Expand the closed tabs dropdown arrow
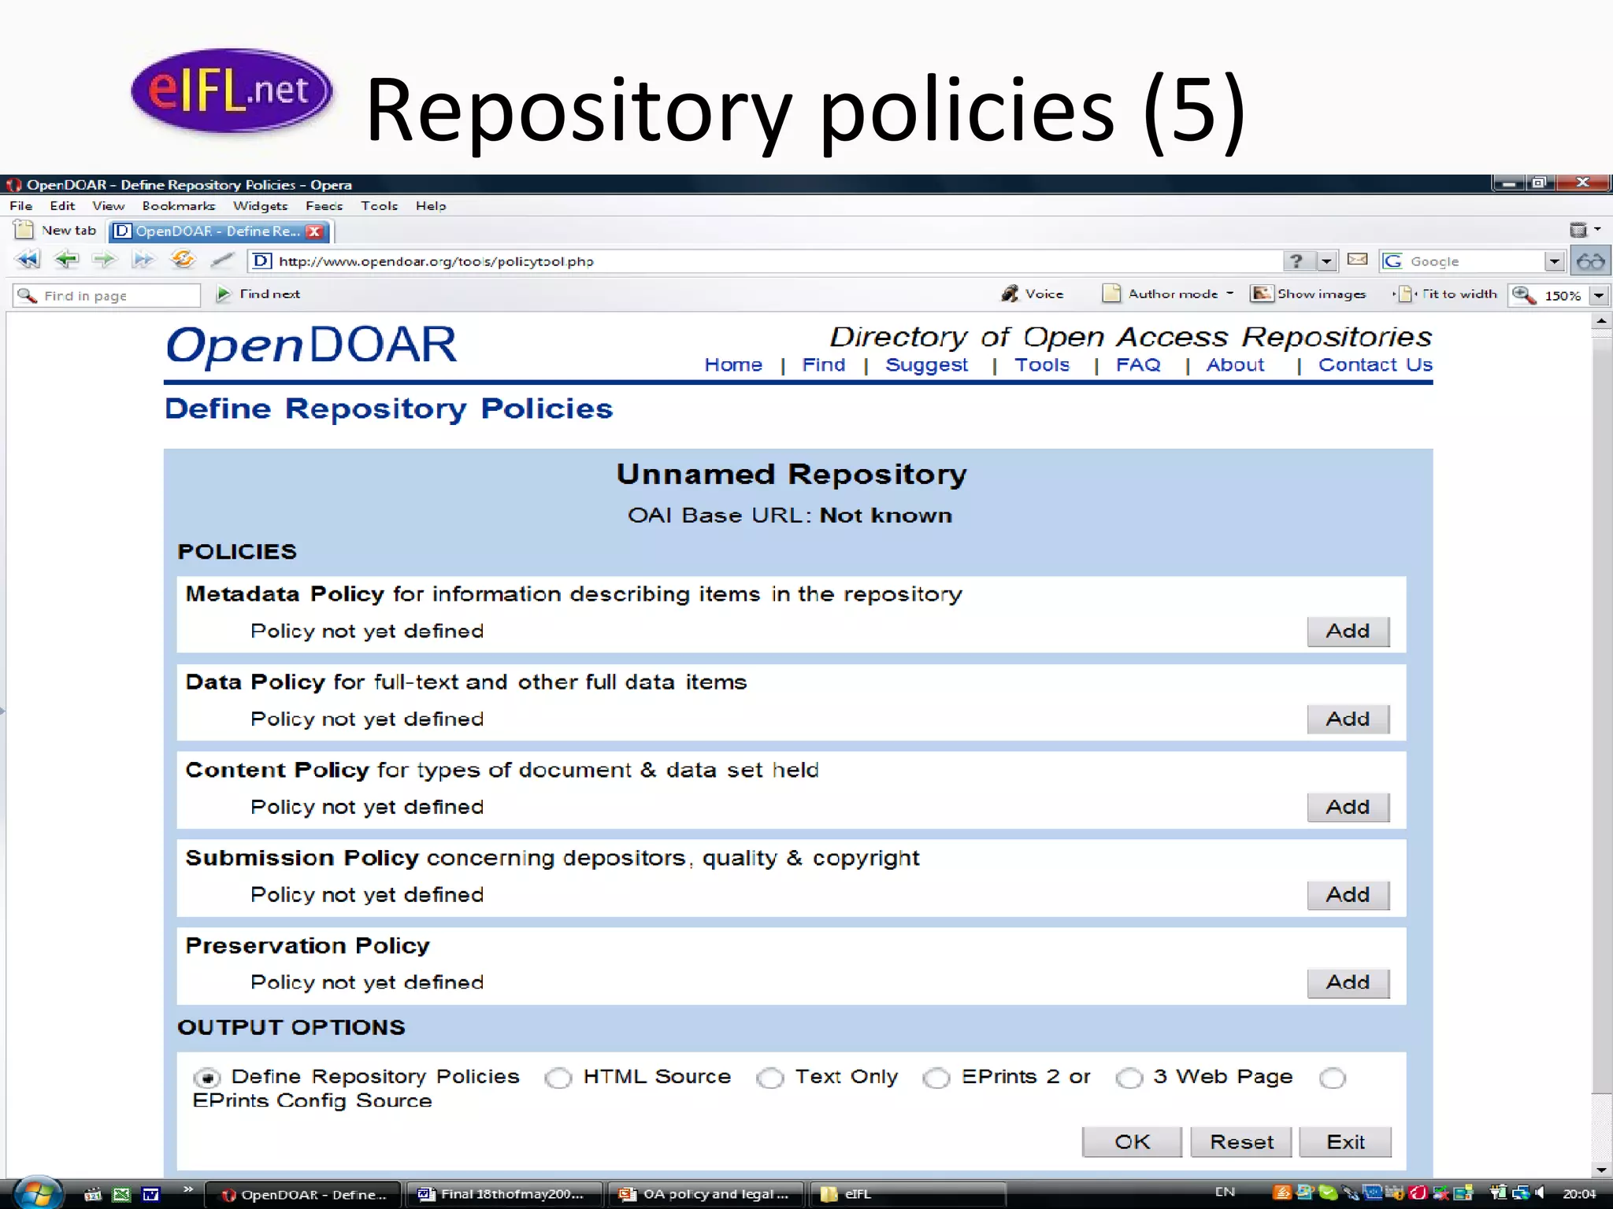Viewport: 1613px width, 1209px height. pos(1597,229)
